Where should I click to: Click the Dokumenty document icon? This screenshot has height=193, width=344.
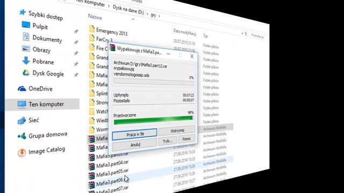point(26,36)
